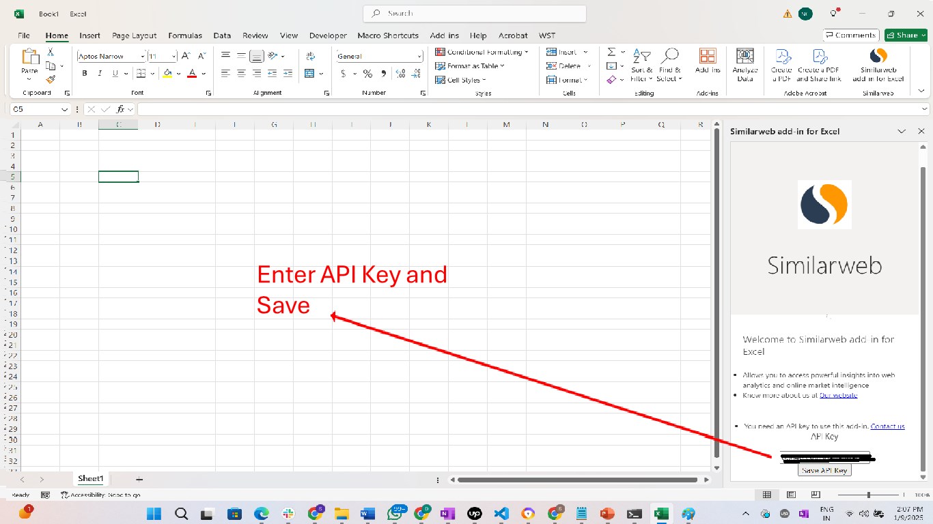Viewport: 933px width, 524px height.
Task: Apply accounting dollar format
Action: click(x=344, y=73)
